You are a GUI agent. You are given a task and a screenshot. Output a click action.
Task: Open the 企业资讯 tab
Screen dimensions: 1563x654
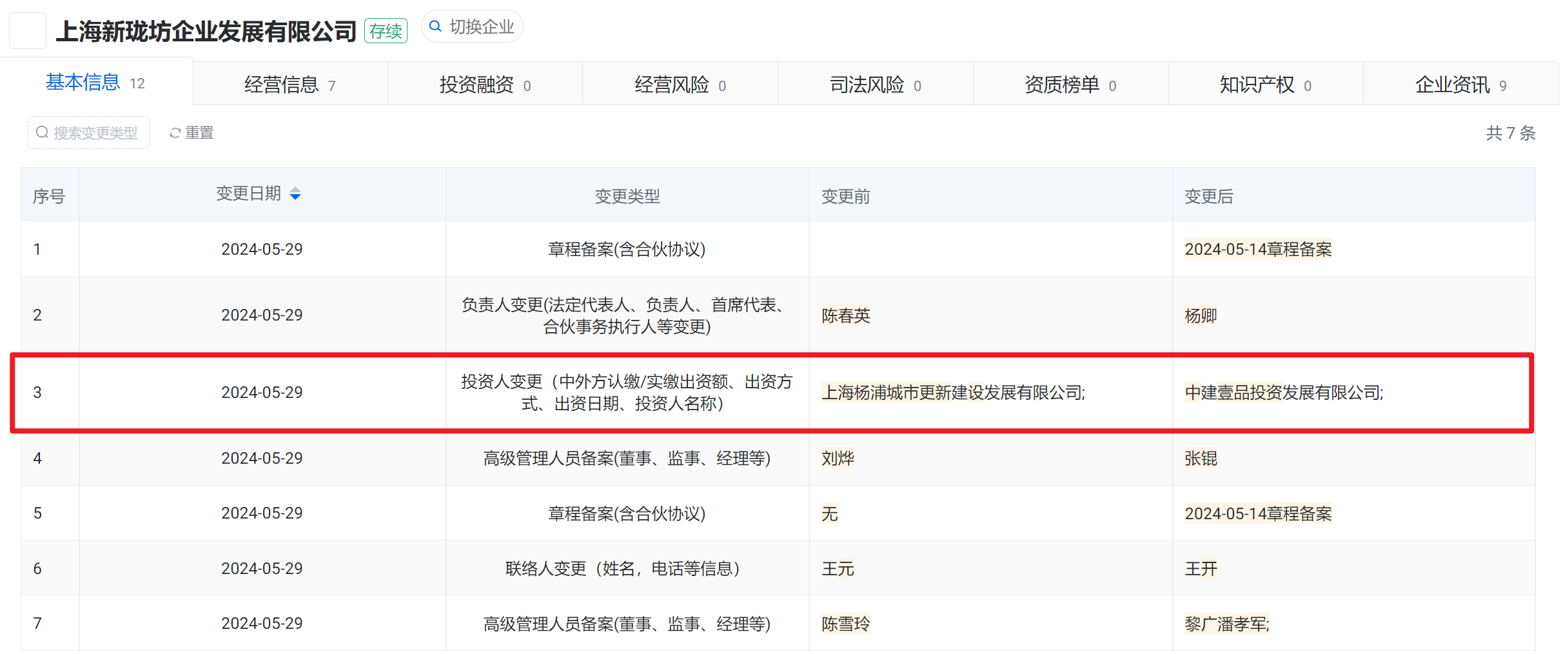[1460, 84]
